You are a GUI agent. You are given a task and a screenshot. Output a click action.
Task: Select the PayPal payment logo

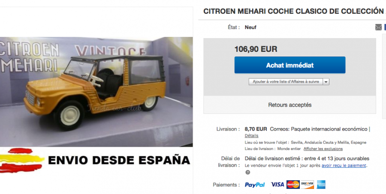(254, 185)
